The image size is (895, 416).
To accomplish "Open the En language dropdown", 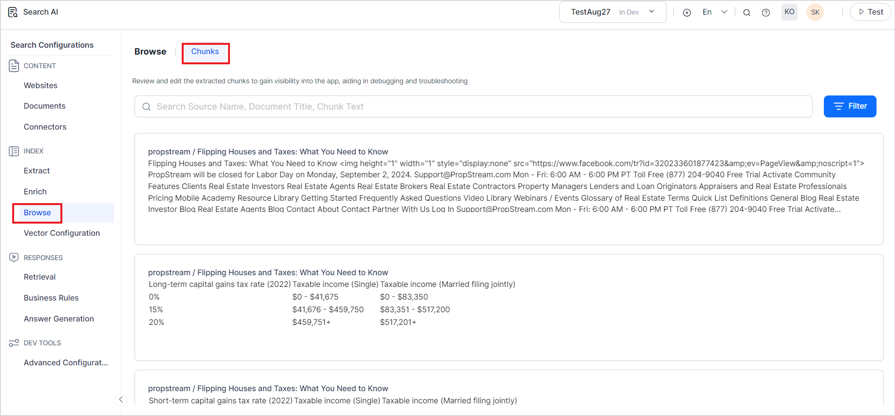I will pyautogui.click(x=714, y=12).
